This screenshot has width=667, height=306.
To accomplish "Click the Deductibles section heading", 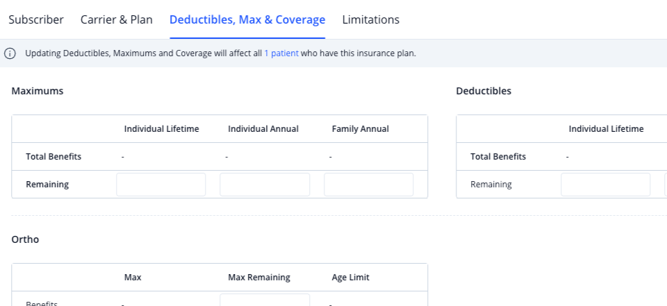I will [484, 91].
